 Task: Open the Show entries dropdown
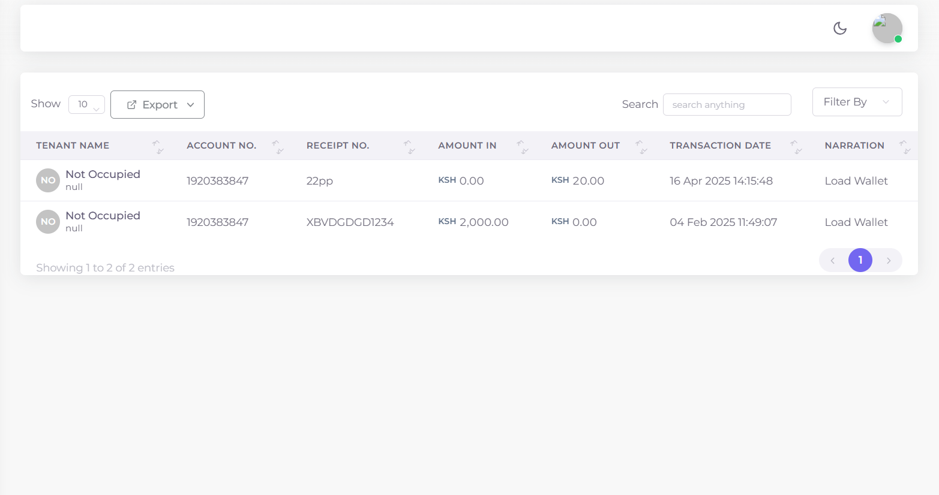(86, 104)
